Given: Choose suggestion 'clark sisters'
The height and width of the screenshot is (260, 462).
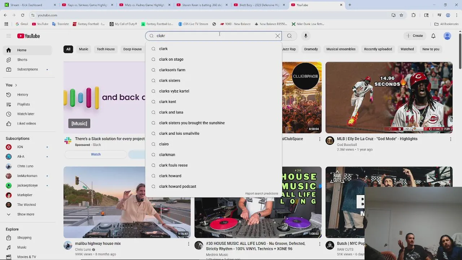Looking at the screenshot, I should pyautogui.click(x=214, y=81).
